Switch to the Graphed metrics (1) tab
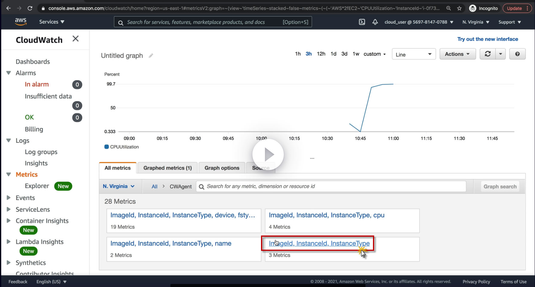 (x=167, y=168)
